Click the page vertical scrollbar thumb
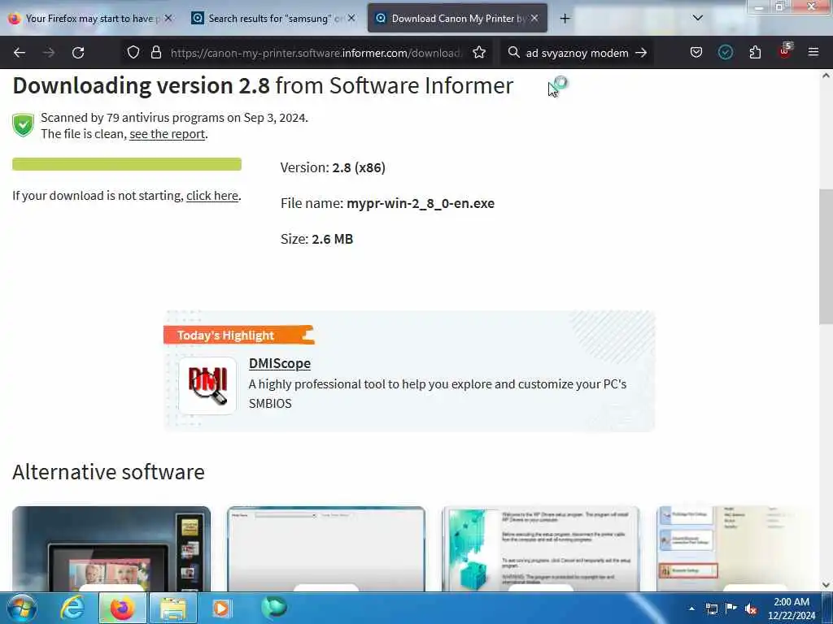This screenshot has height=624, width=833. [x=826, y=256]
